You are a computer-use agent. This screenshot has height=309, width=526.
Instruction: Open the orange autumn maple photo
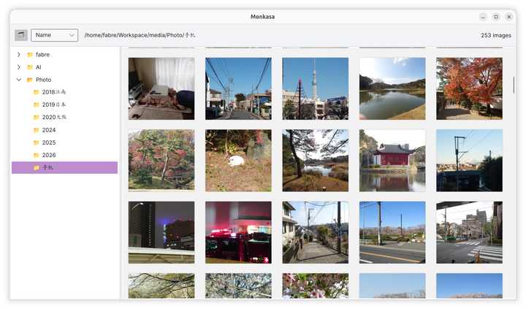pos(469,88)
